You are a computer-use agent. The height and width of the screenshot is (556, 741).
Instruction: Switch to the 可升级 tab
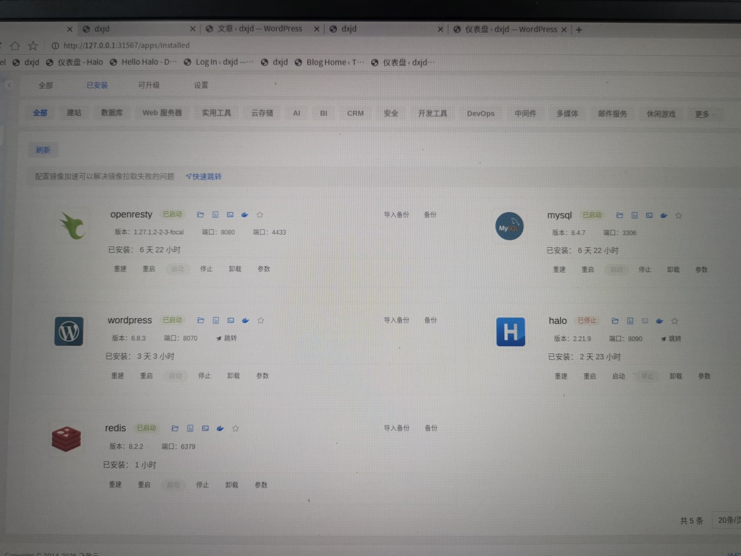(149, 85)
